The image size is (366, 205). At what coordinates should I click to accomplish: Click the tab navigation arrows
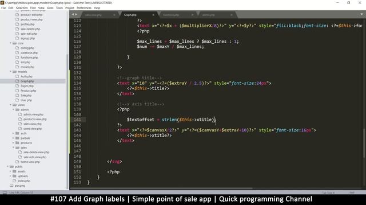click(74, 15)
